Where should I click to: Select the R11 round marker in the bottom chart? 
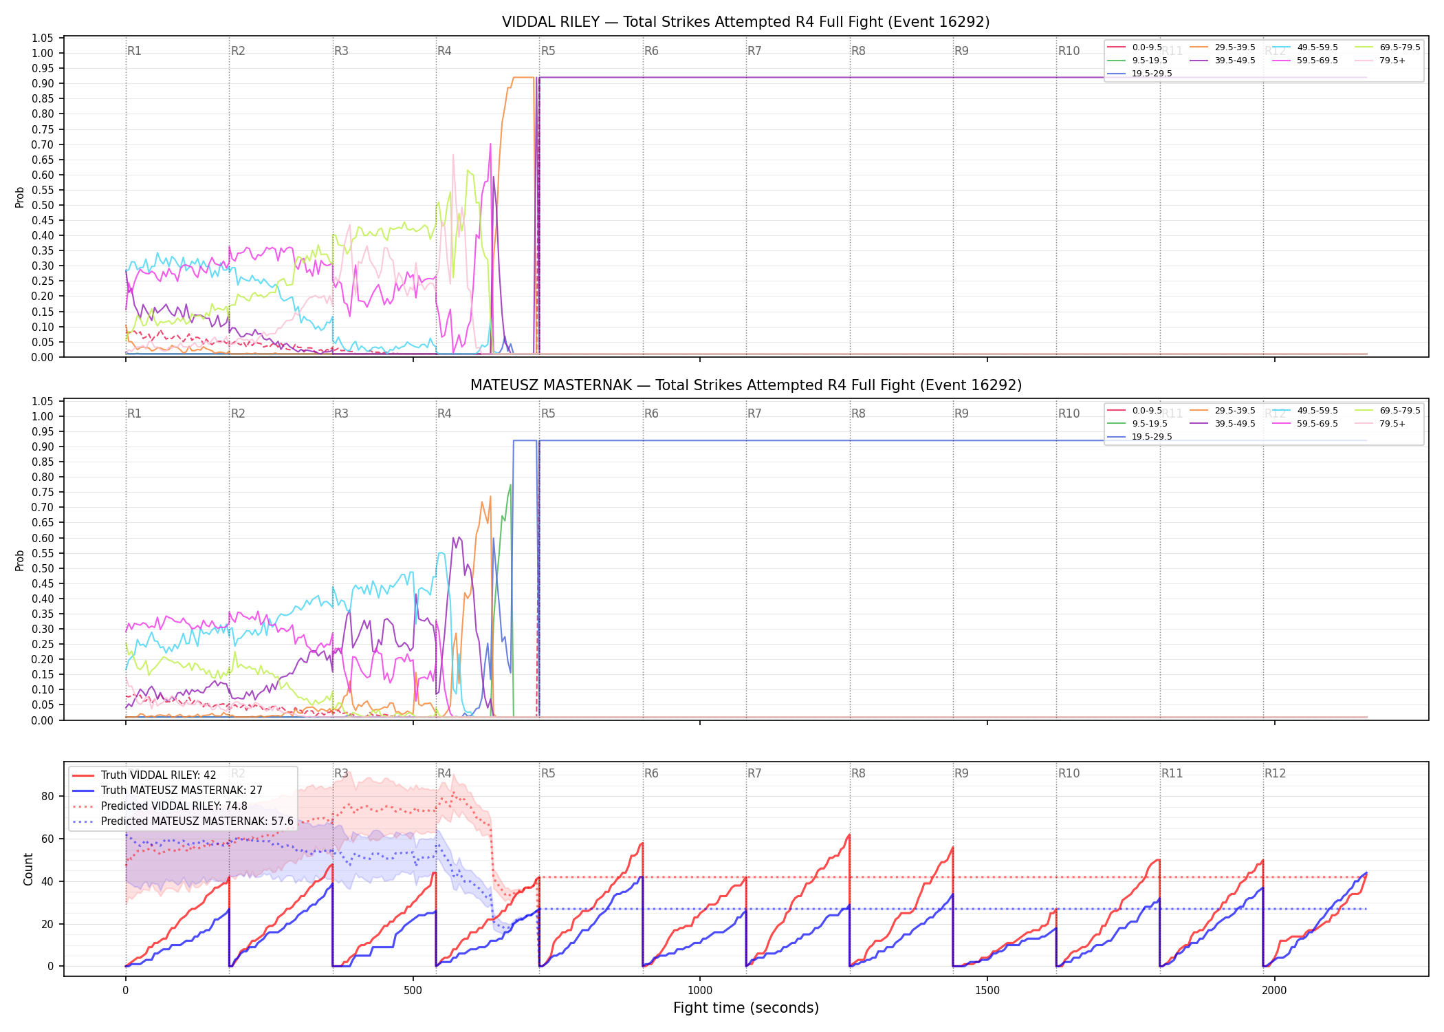[x=1172, y=773]
